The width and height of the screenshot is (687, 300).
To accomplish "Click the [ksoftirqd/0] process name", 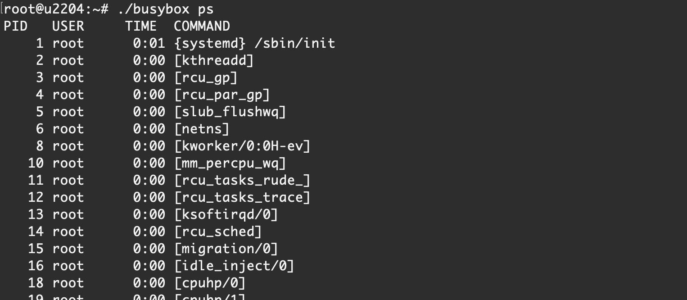I will pyautogui.click(x=226, y=214).
